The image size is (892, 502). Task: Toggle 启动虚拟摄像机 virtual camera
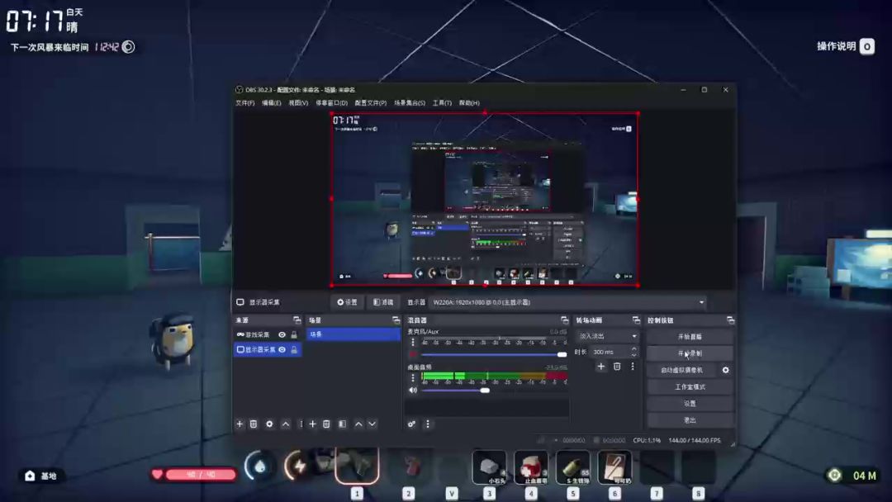point(681,370)
